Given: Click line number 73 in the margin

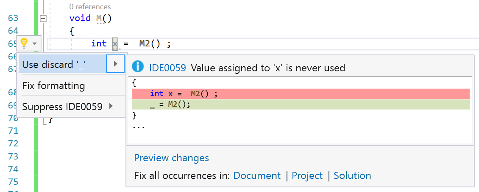Looking at the screenshot, I should [x=13, y=157].
